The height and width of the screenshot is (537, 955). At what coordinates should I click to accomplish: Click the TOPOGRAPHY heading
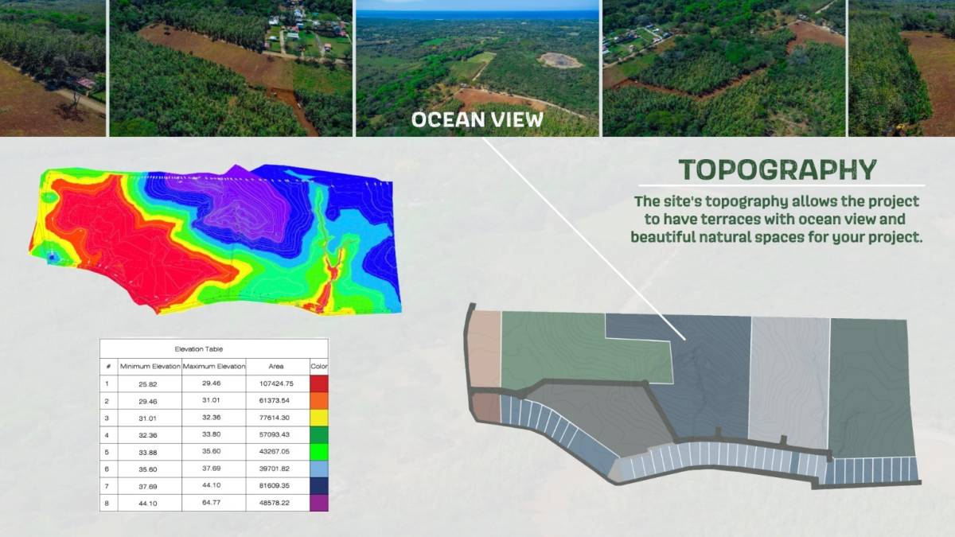[x=777, y=169]
